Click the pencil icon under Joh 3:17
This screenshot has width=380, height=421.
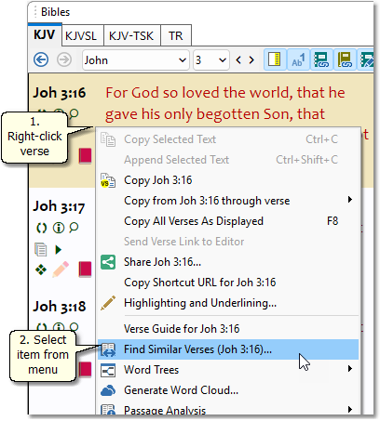click(x=61, y=270)
